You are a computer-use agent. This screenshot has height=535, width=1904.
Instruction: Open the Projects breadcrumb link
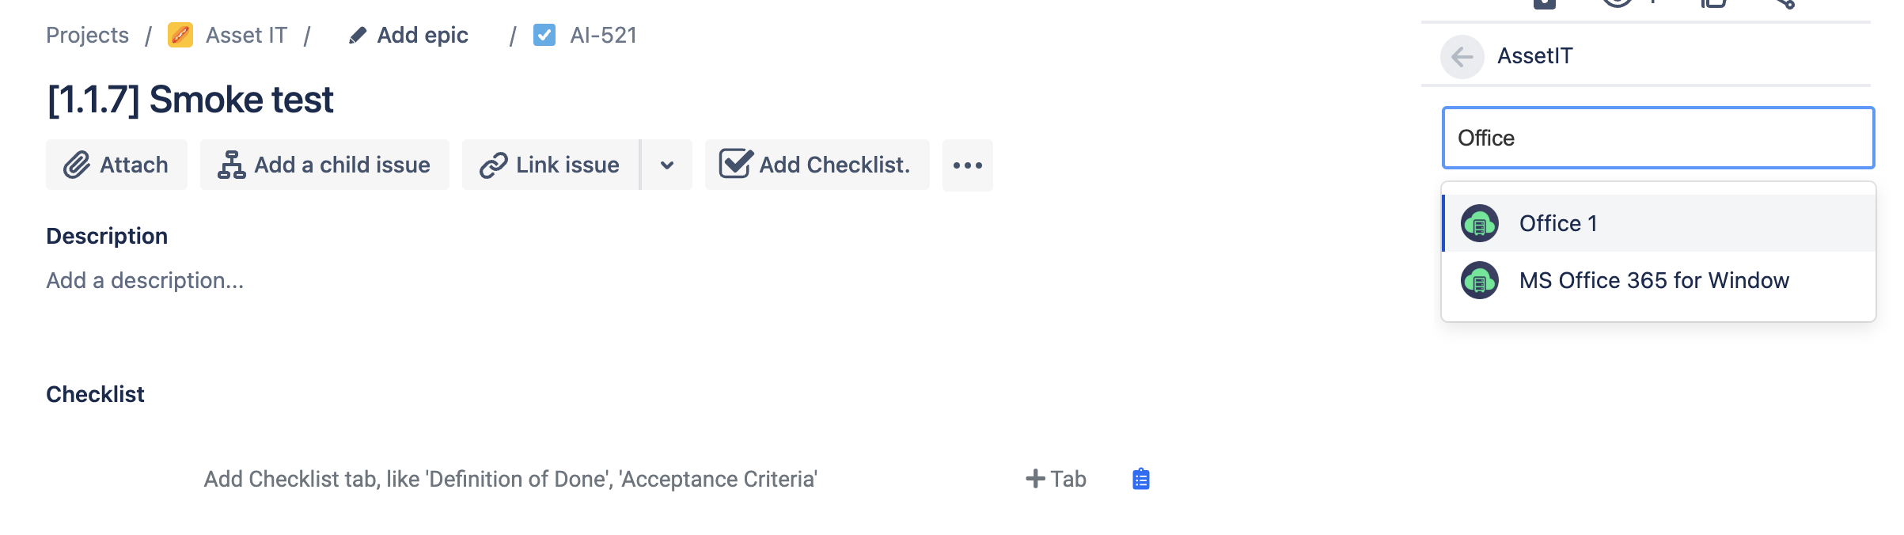[x=87, y=36]
